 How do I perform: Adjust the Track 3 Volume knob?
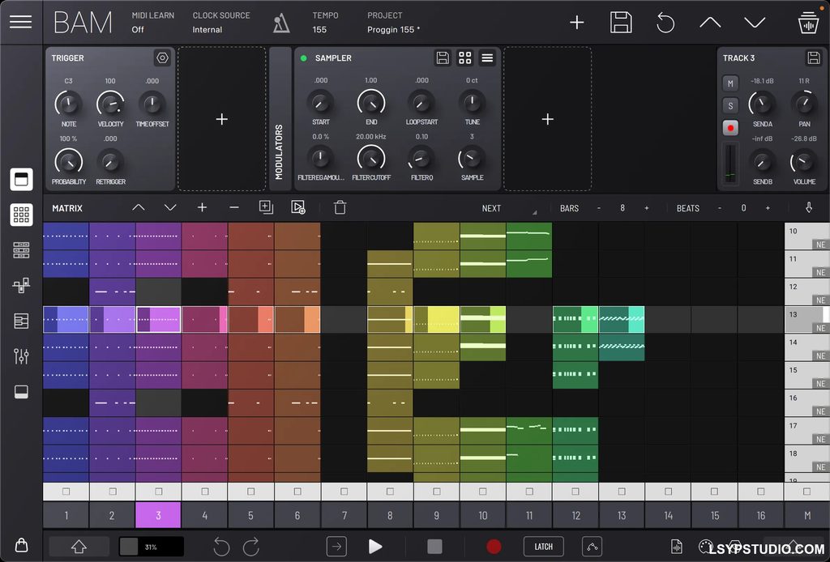point(803,161)
